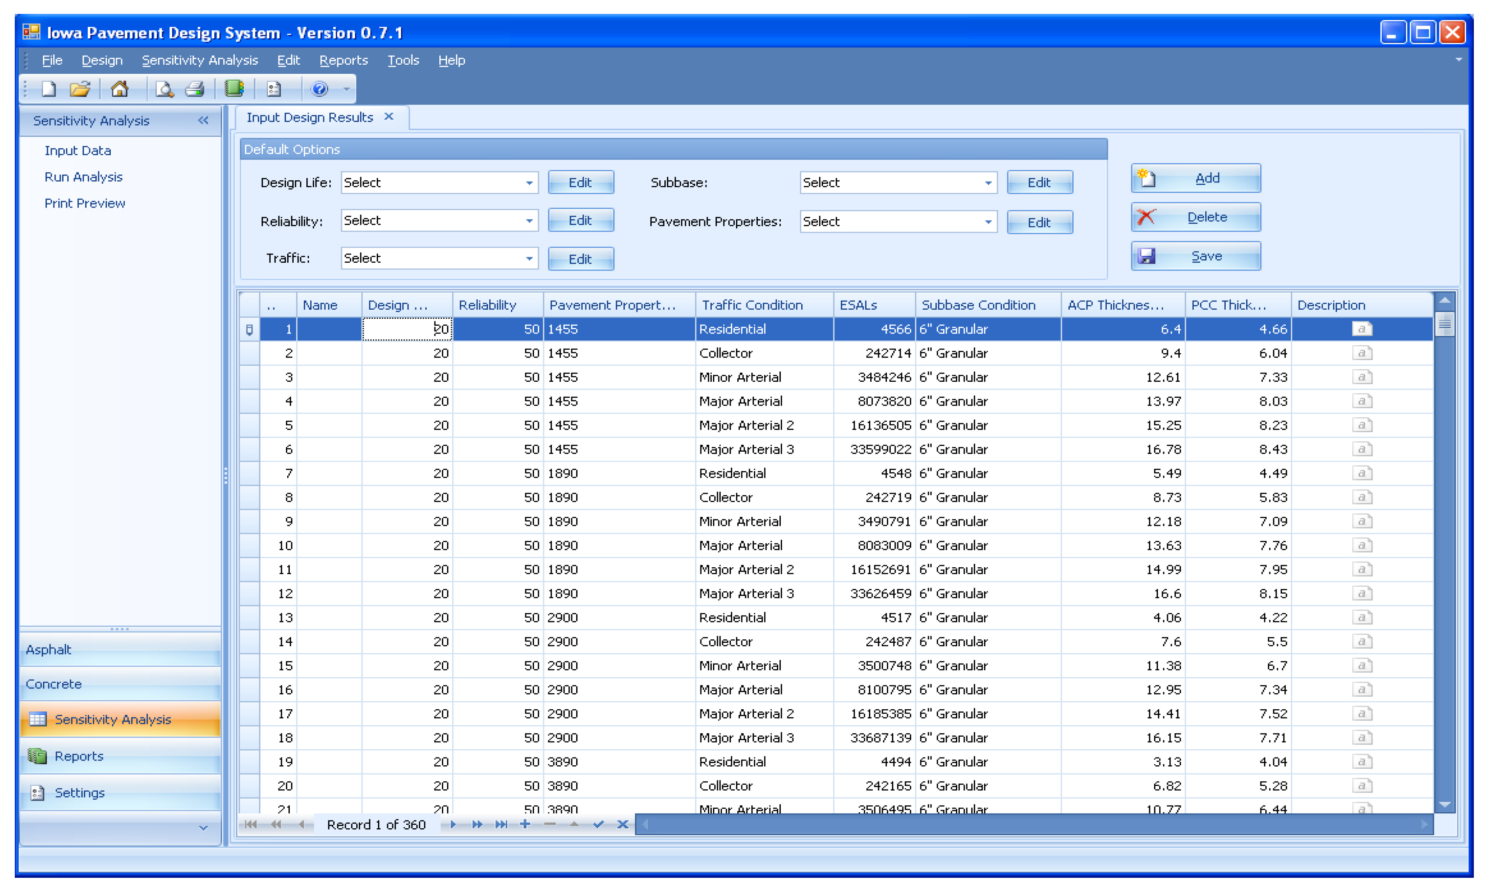Collapse the Sensitivity Analysis side panel
This screenshot has height=893, width=1486.
pos(203,120)
